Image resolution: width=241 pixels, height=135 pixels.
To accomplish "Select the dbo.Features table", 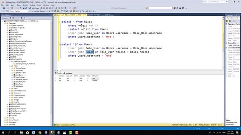I will (x=20, y=77).
